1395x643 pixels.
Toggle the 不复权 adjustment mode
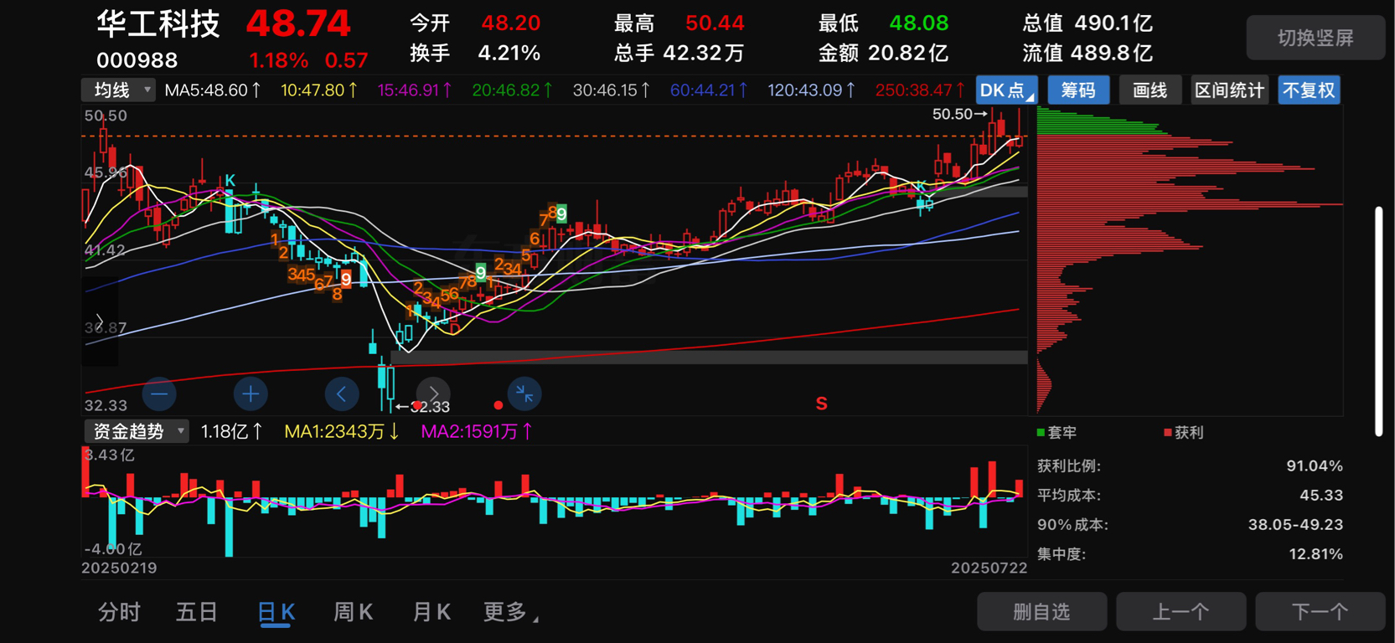click(x=1309, y=90)
